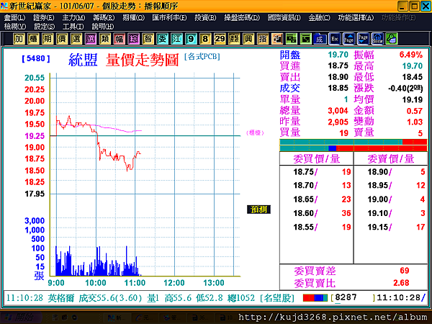This screenshot has width=432, height=324.
Task: Click the 總量 value 3,004
Action: click(x=338, y=110)
